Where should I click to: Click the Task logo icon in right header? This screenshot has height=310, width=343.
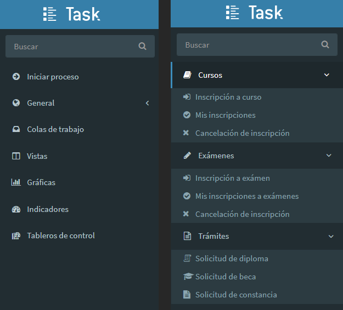[232, 13]
